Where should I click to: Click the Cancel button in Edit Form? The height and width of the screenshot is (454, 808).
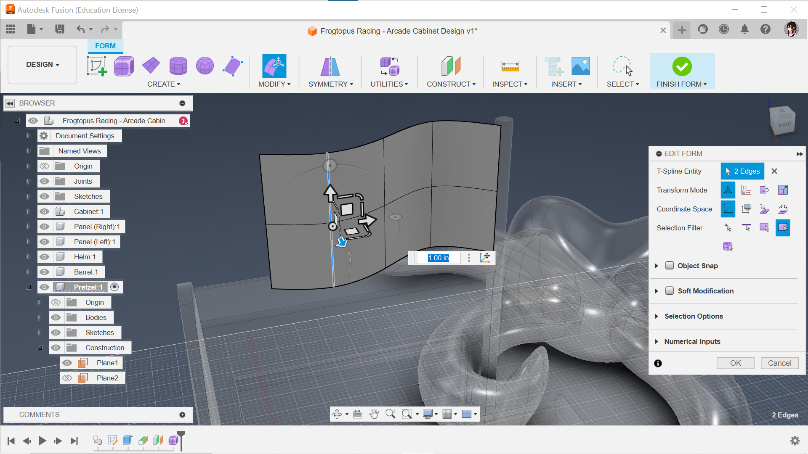click(779, 363)
